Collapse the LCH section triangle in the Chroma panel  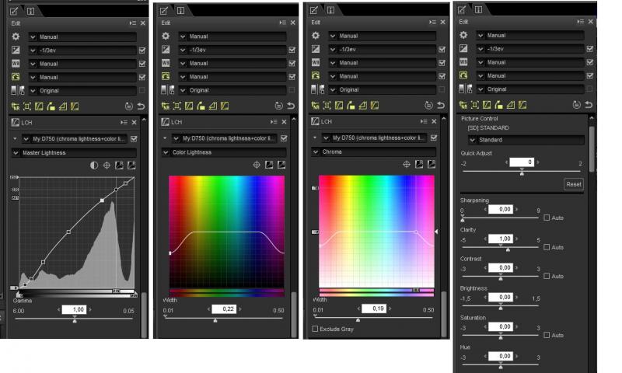(315, 138)
